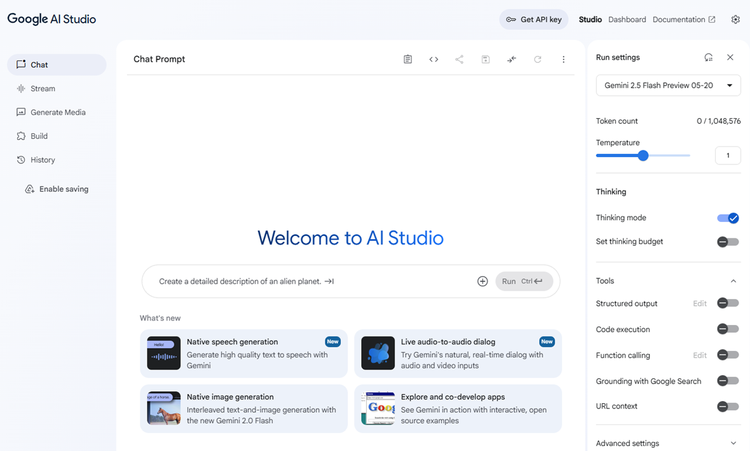Click the compare mode arrows icon
This screenshot has width=750, height=451.
(x=512, y=59)
